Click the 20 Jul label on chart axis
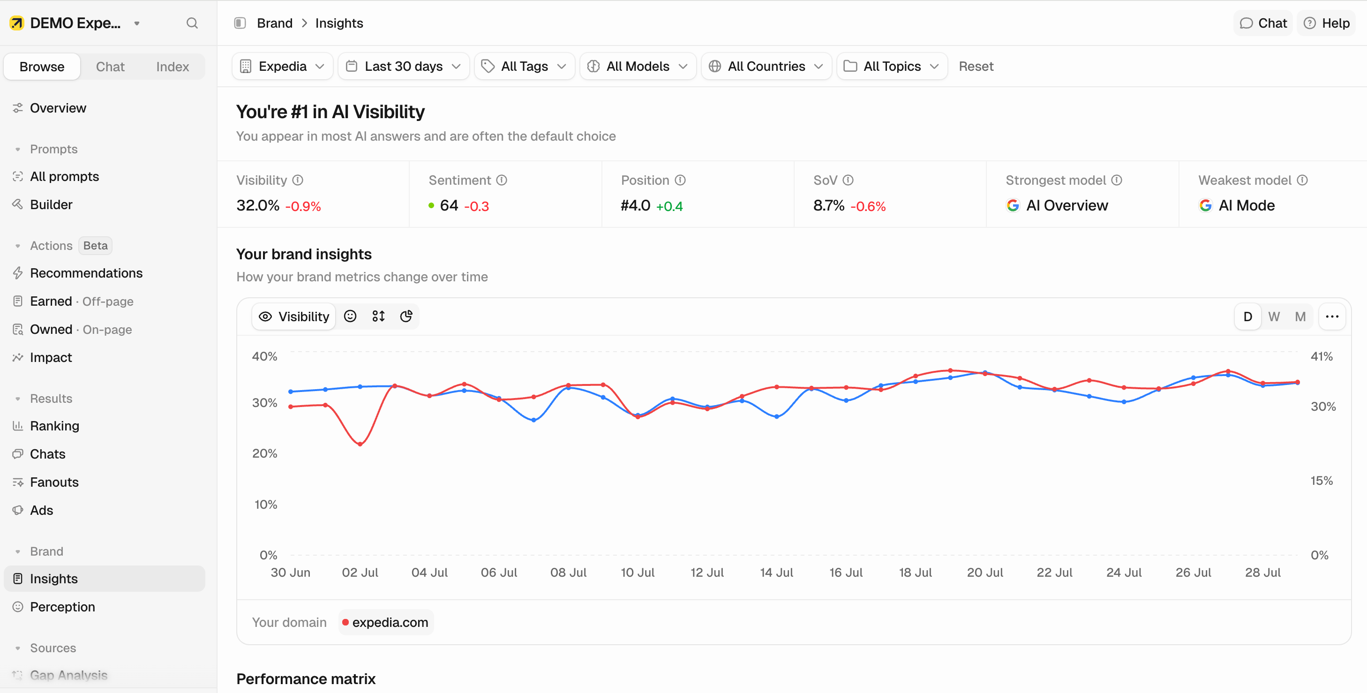The height and width of the screenshot is (693, 1367). (985, 572)
